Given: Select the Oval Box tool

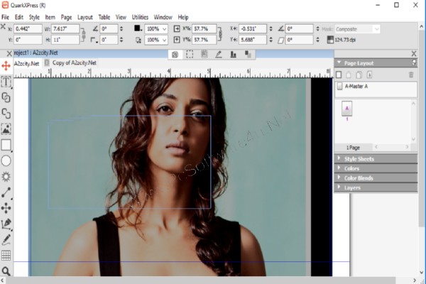Looking at the screenshot, I should point(6,161).
